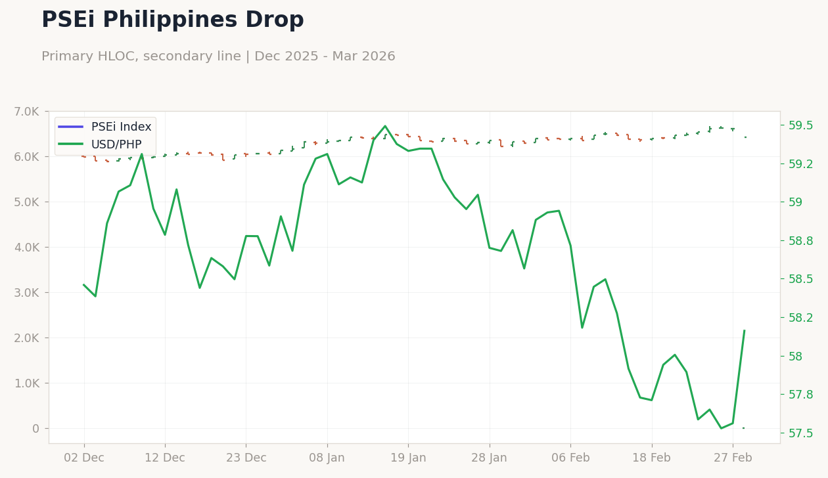Click the 1.0K left axis label
The height and width of the screenshot is (478, 828).
coord(27,383)
